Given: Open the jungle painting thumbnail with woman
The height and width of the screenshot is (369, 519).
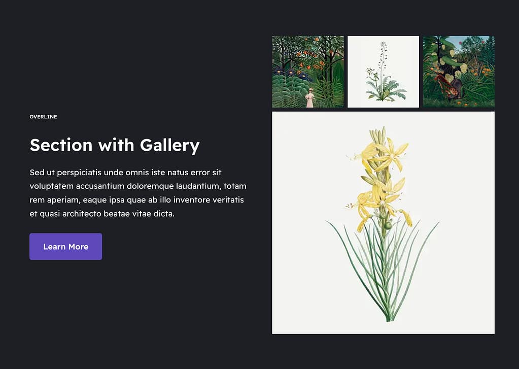Looking at the screenshot, I should pos(307,72).
